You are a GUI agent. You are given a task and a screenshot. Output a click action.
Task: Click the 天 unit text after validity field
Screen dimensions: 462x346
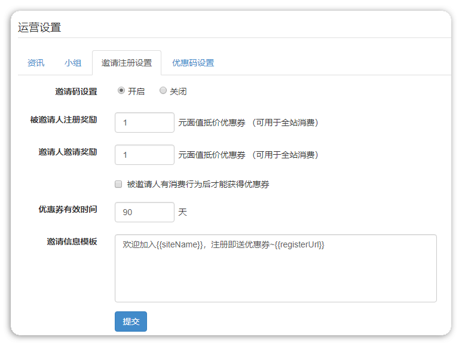tap(182, 212)
